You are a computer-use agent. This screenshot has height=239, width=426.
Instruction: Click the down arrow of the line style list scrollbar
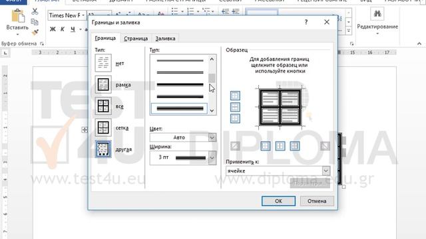coord(212,111)
